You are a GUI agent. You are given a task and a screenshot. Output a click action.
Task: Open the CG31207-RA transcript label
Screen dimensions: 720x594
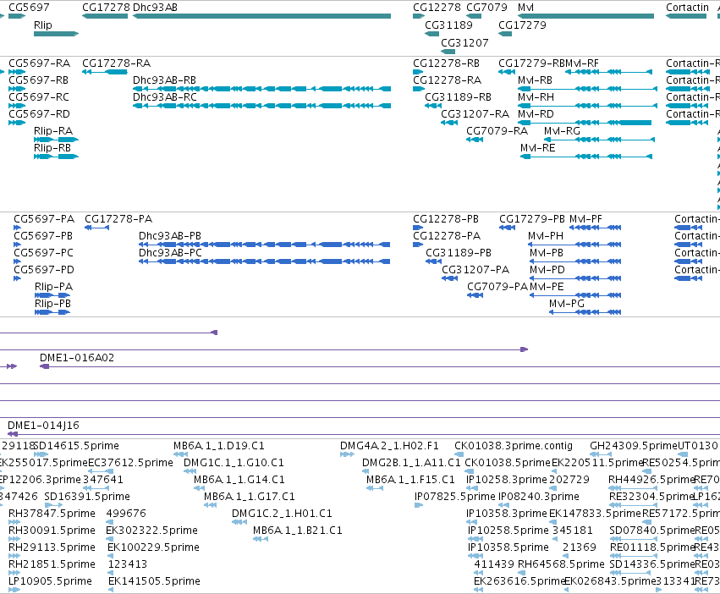(x=475, y=114)
